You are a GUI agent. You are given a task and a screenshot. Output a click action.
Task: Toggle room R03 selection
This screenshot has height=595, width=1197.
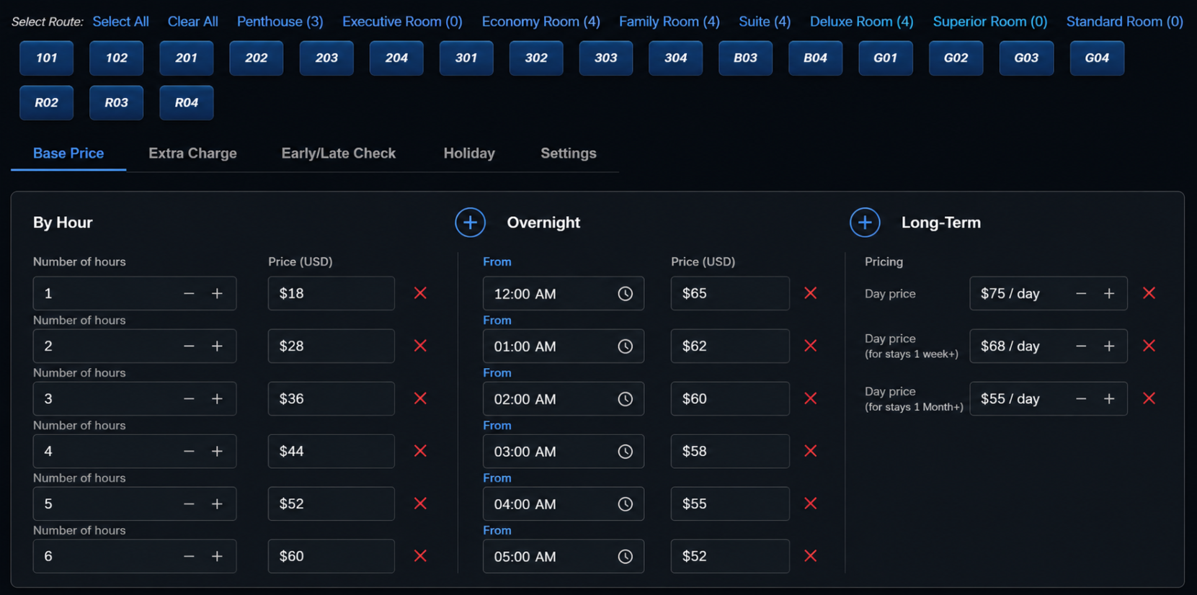point(116,103)
